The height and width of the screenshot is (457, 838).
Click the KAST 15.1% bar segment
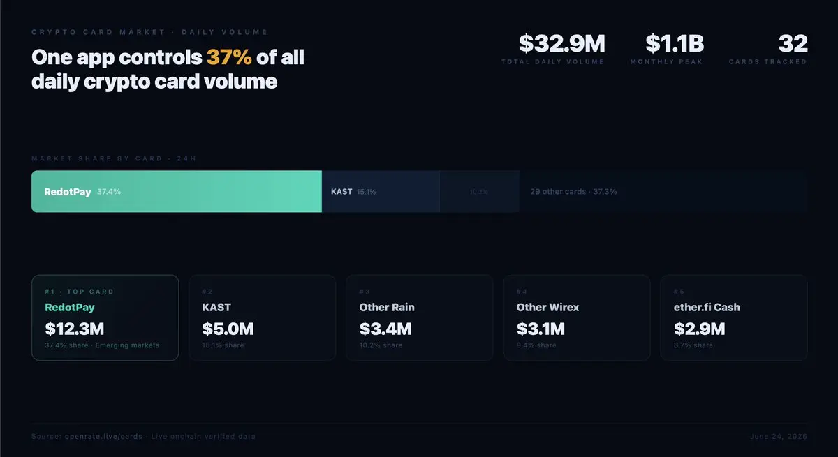click(381, 191)
